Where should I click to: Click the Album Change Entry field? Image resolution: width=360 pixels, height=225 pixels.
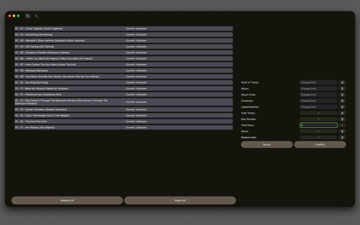click(x=319, y=89)
